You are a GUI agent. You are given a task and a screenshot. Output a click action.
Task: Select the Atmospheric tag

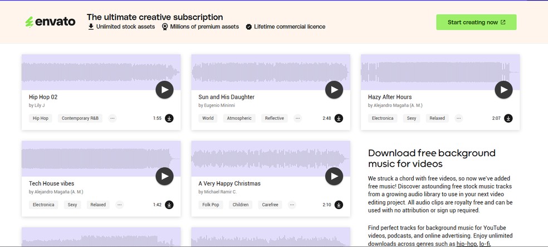[239, 118]
